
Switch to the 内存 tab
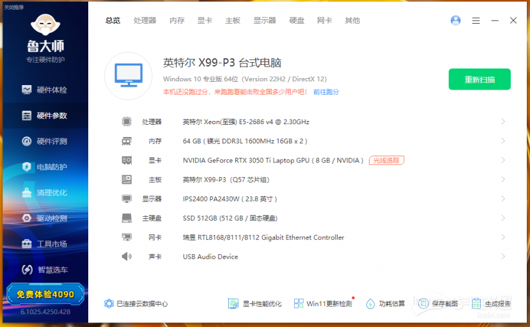point(177,20)
